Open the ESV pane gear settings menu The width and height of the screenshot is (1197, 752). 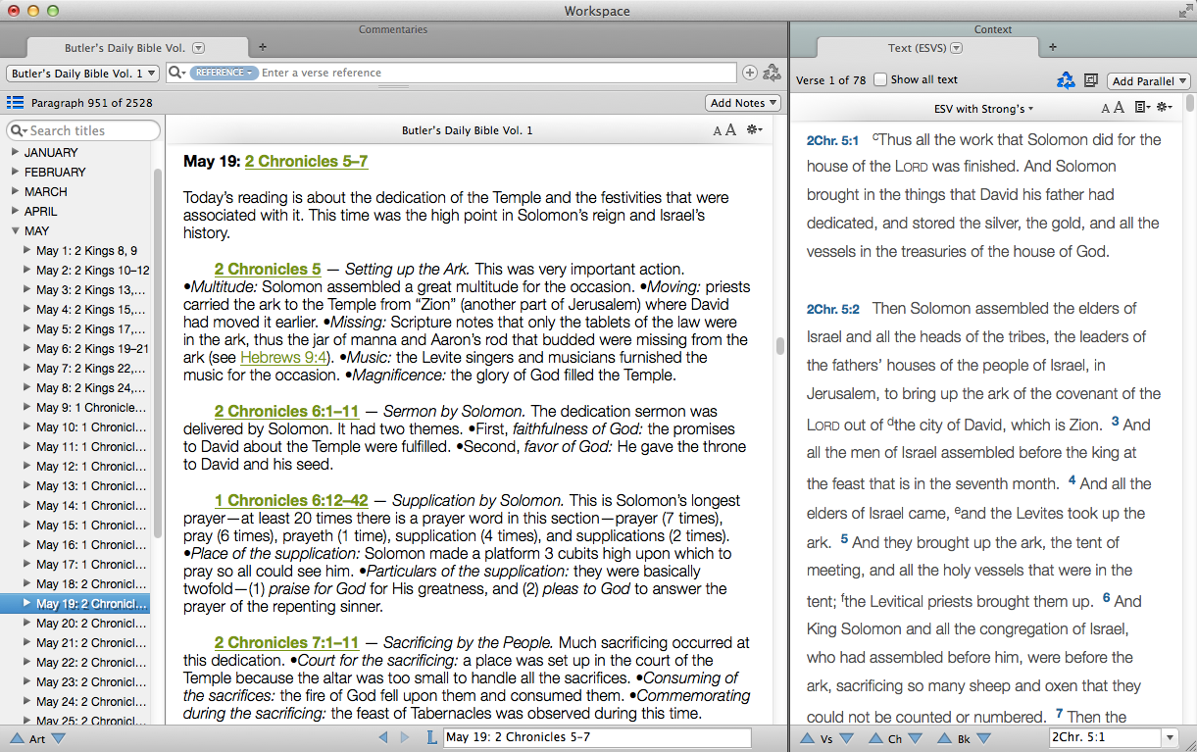click(x=1165, y=108)
